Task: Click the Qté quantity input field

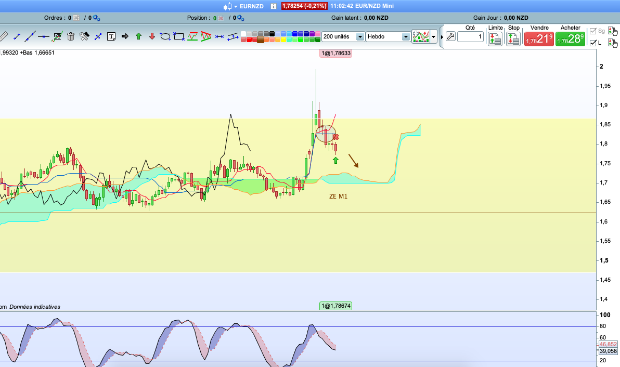Action: 471,37
